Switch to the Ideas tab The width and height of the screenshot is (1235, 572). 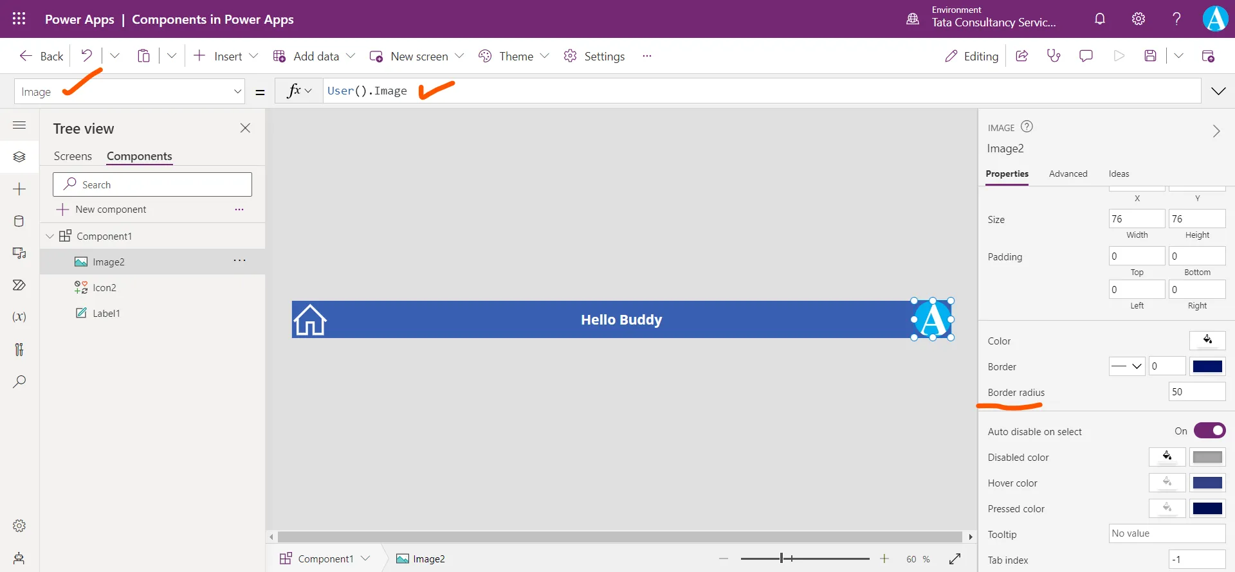pyautogui.click(x=1119, y=174)
